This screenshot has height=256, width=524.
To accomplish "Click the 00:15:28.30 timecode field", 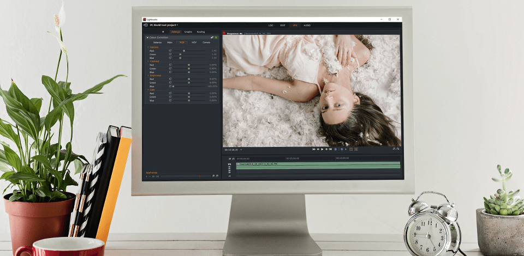I will click(231, 150).
